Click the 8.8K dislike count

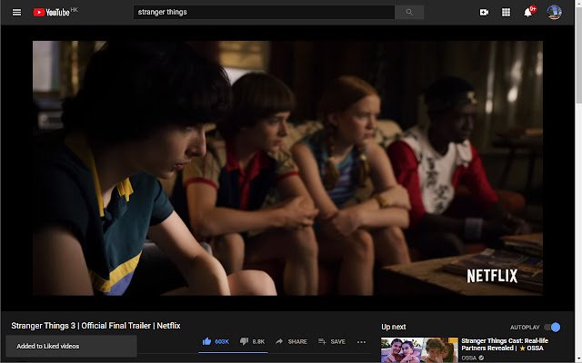tap(258, 341)
